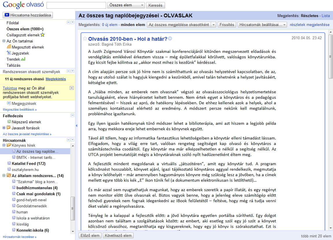Open the arrow next to mark all as read
This screenshot has width=333, height=240.
[x=214, y=25]
